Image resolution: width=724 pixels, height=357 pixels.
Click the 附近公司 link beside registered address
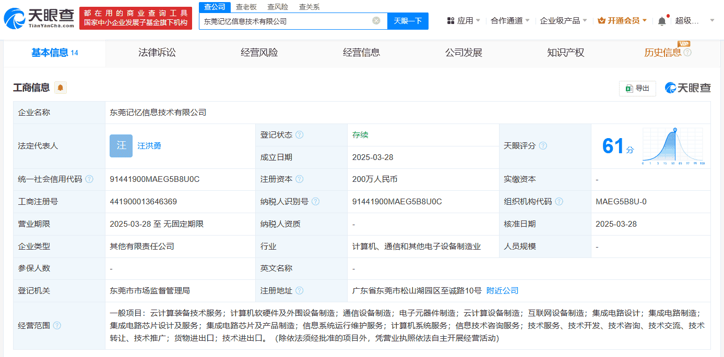(501, 290)
